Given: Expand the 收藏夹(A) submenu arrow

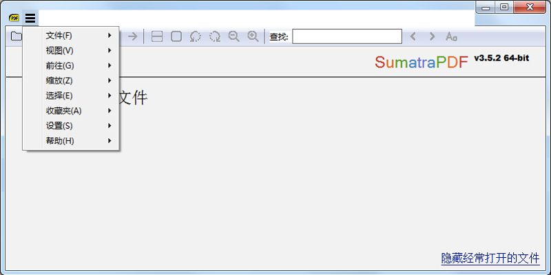Looking at the screenshot, I should (x=110, y=111).
